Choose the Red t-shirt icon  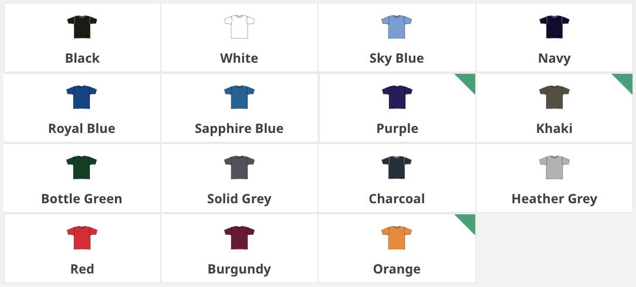[x=82, y=238]
